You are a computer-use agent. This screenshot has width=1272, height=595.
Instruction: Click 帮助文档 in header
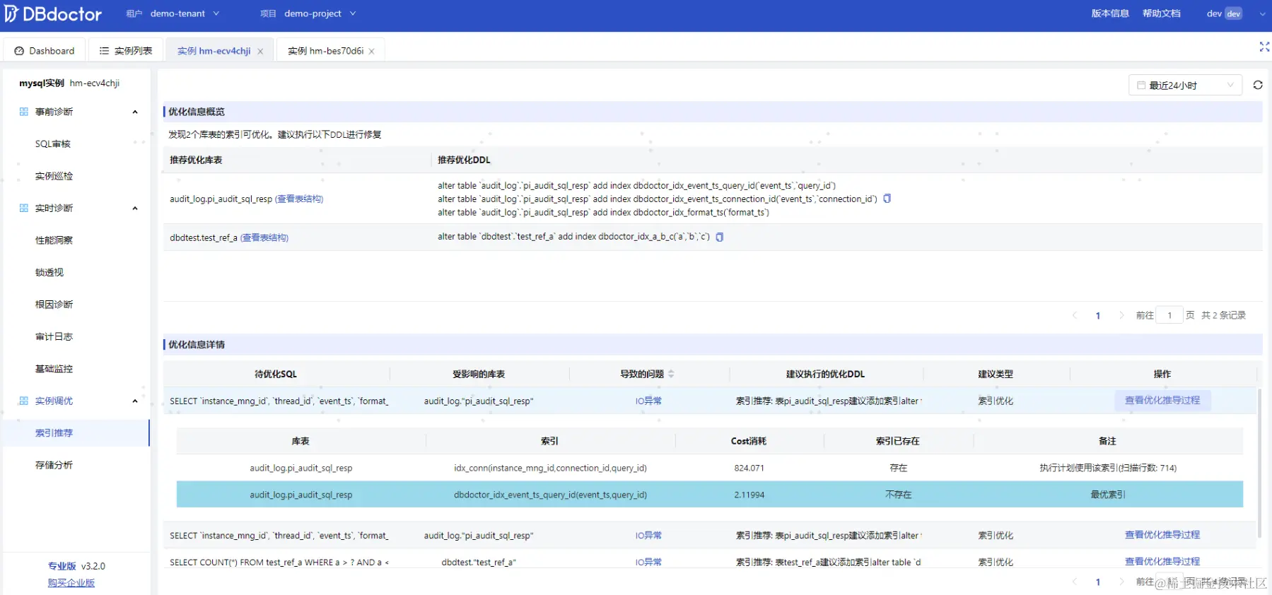1162,13
